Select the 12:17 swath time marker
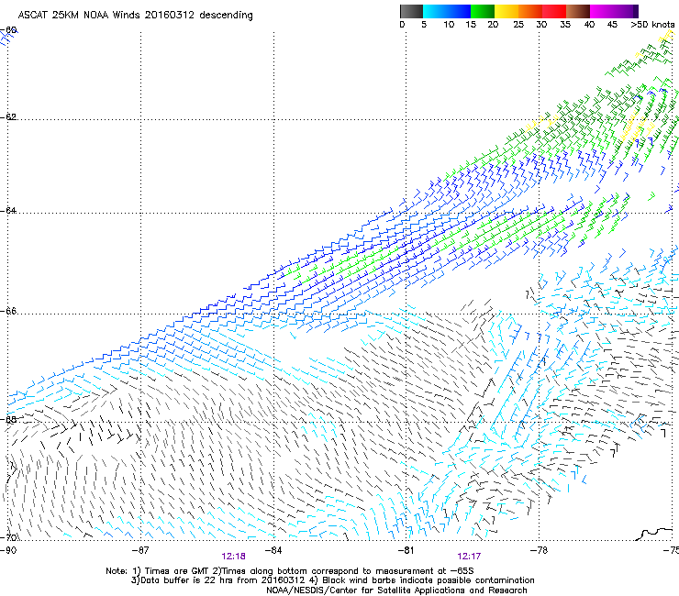This screenshot has height=596, width=679. (469, 557)
